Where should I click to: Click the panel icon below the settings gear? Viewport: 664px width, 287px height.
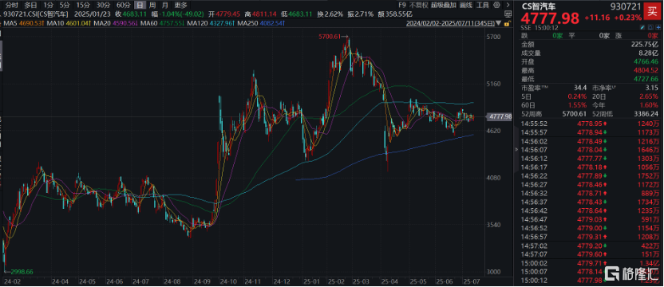tap(508, 14)
